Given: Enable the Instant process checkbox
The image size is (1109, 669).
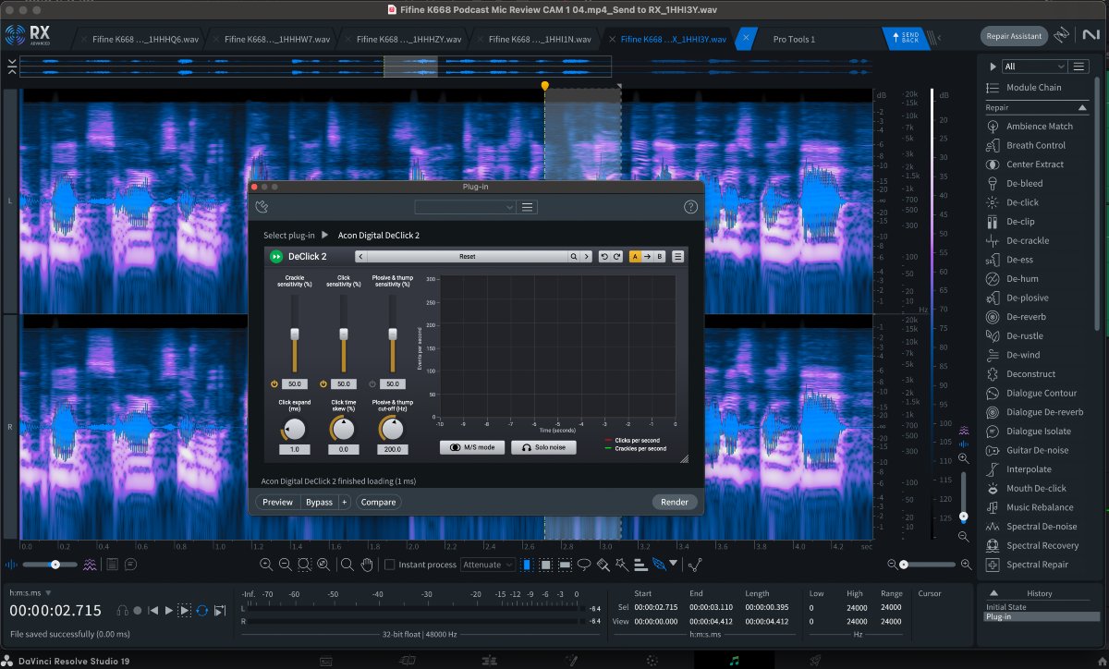Looking at the screenshot, I should click(x=389, y=565).
